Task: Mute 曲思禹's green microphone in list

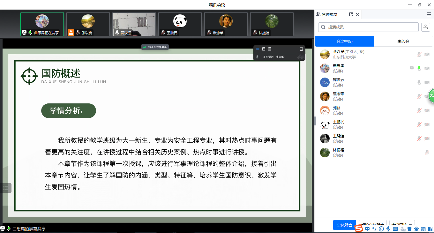Action: coord(419,68)
